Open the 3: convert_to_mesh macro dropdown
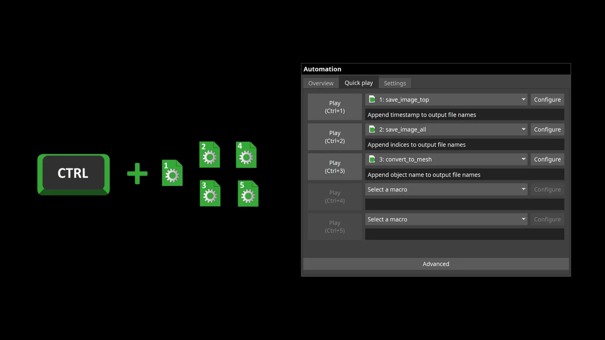The height and width of the screenshot is (340, 605). (446, 159)
